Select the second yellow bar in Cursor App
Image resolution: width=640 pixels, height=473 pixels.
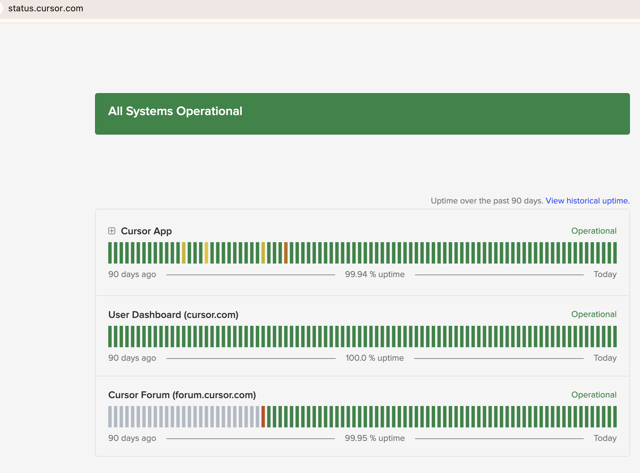(206, 253)
